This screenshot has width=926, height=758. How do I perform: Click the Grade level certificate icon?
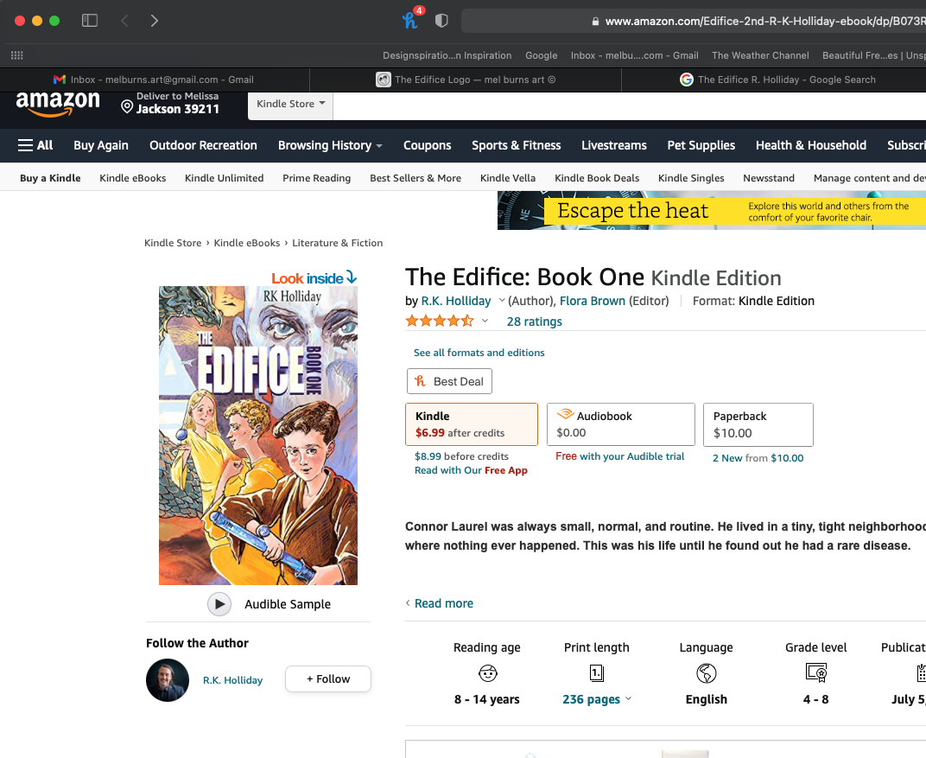[x=816, y=672]
